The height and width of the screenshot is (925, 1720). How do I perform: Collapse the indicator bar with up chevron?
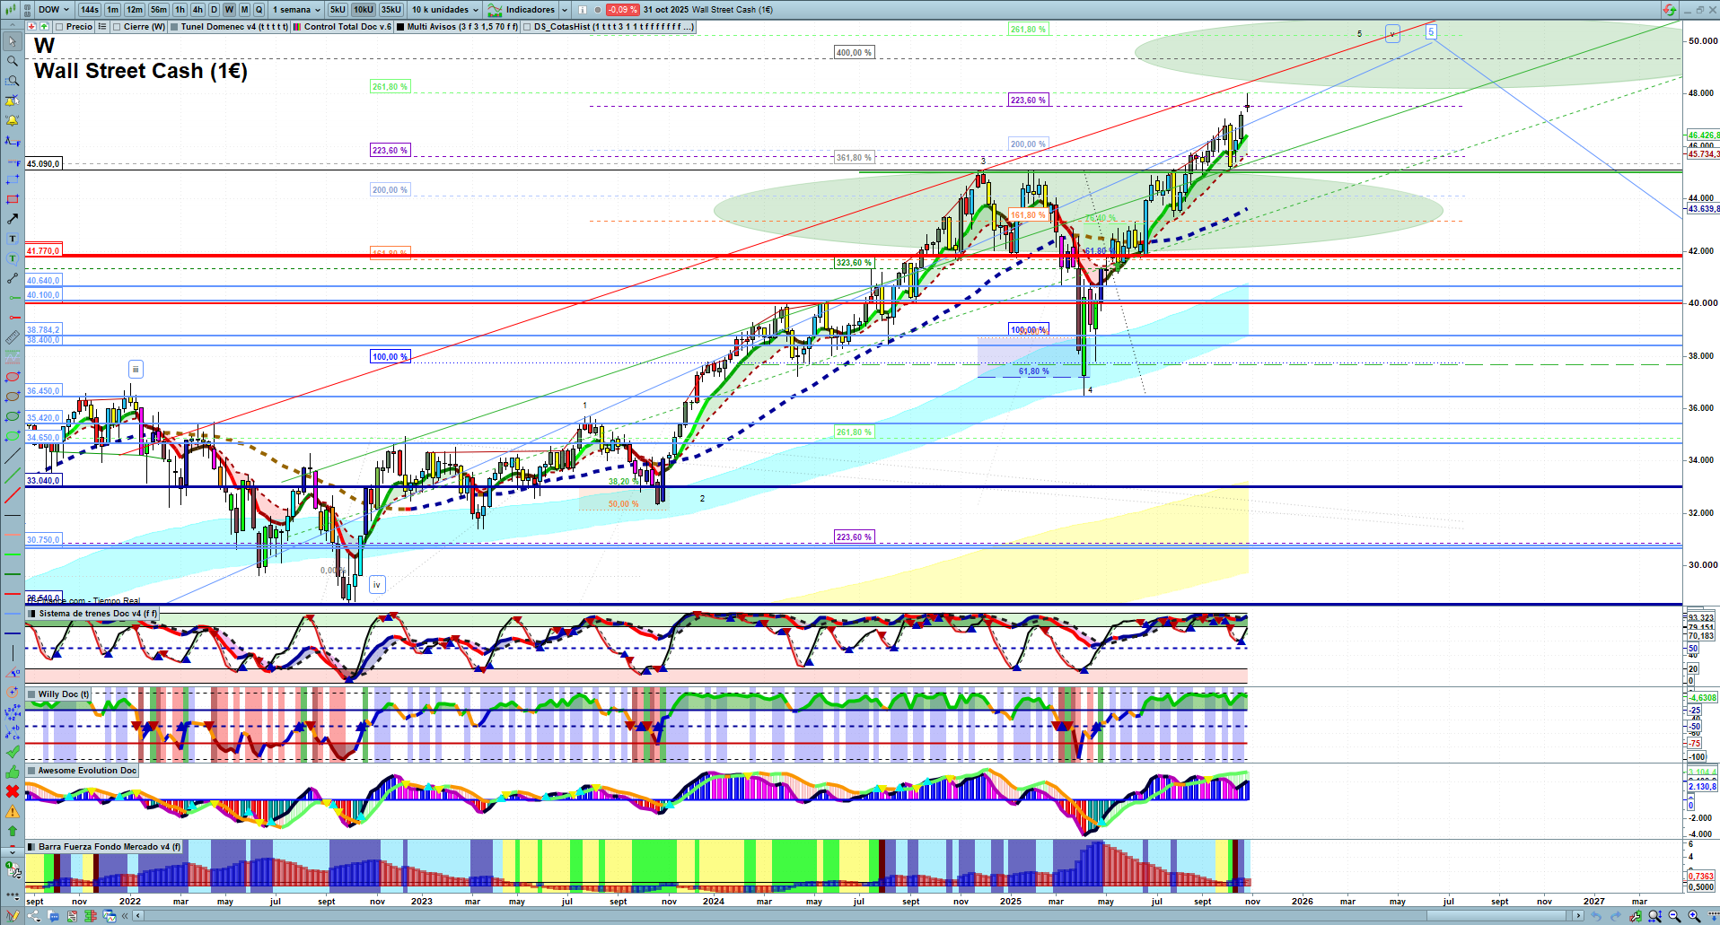11,27
